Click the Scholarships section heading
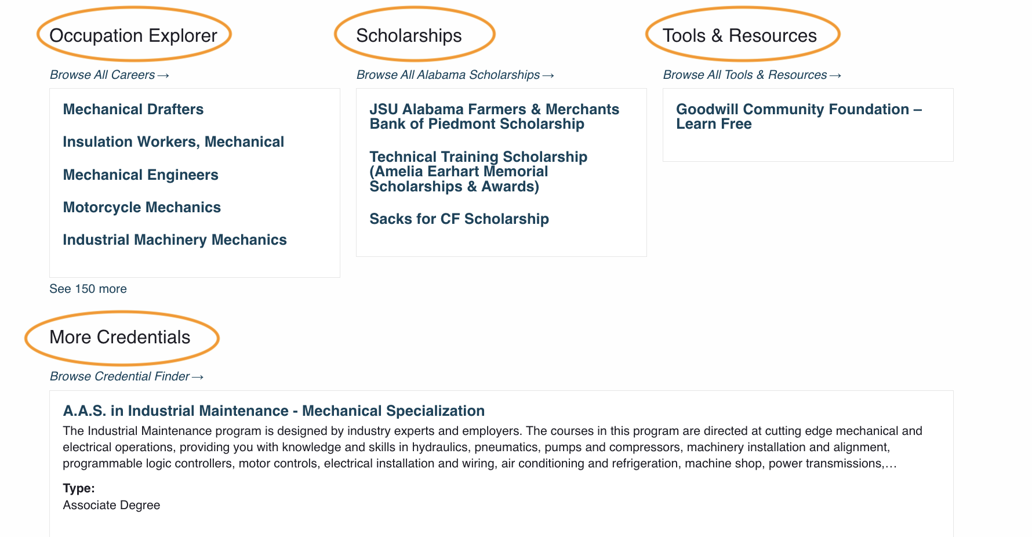 coord(409,36)
